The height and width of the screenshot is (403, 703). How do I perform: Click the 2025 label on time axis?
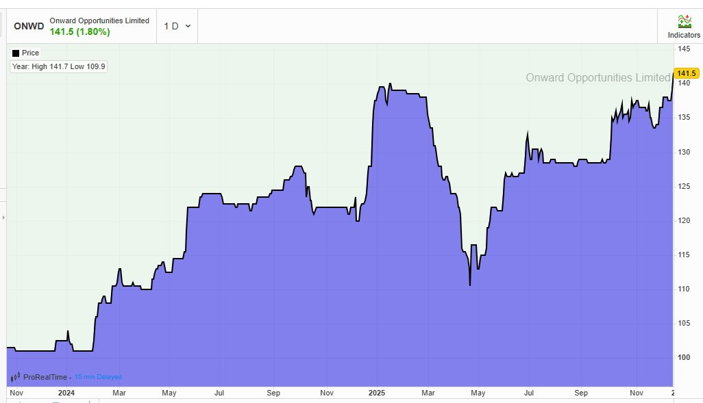tap(377, 393)
